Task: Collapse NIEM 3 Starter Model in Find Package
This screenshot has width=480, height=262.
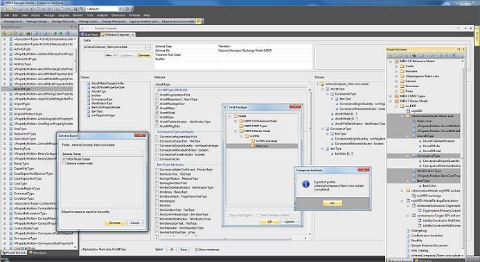Action: click(x=235, y=131)
